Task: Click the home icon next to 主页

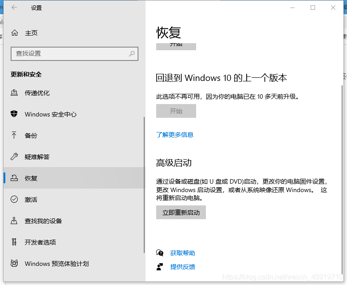Action: pos(15,33)
